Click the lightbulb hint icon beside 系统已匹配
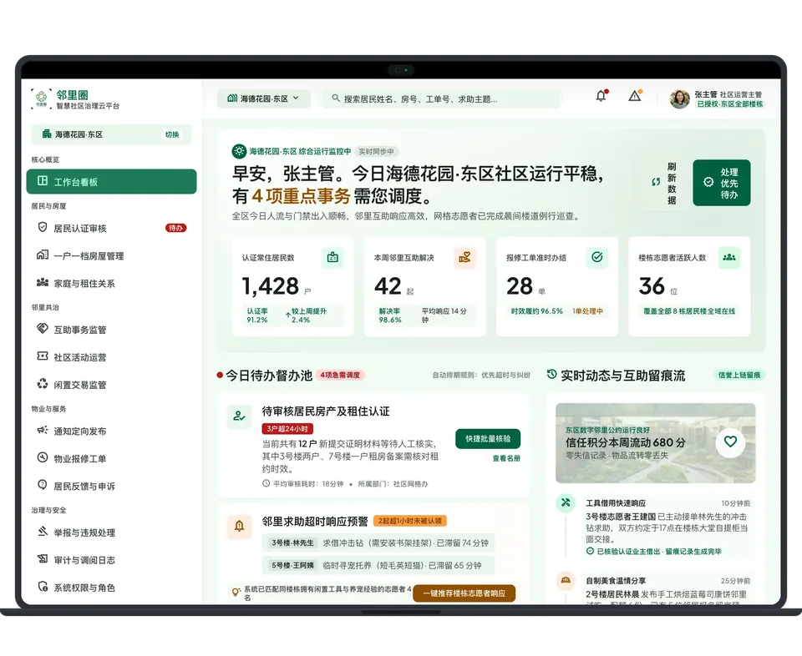The height and width of the screenshot is (656, 802). pos(236,593)
